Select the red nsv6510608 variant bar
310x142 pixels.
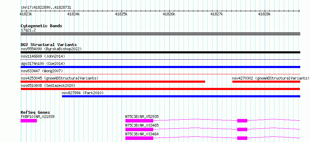pos(160,89)
